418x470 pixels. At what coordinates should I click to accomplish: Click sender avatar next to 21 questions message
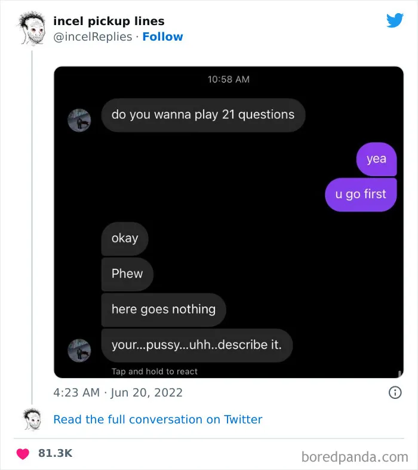(79, 120)
